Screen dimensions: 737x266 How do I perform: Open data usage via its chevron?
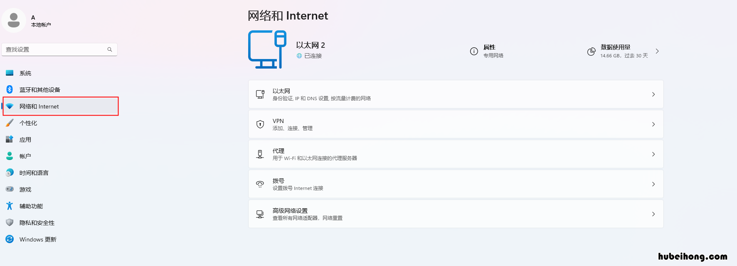tap(657, 51)
